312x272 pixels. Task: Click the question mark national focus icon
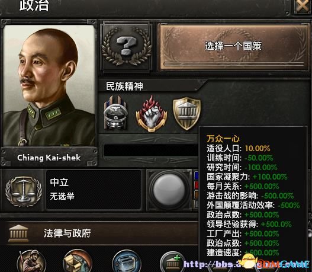pyautogui.click(x=127, y=46)
